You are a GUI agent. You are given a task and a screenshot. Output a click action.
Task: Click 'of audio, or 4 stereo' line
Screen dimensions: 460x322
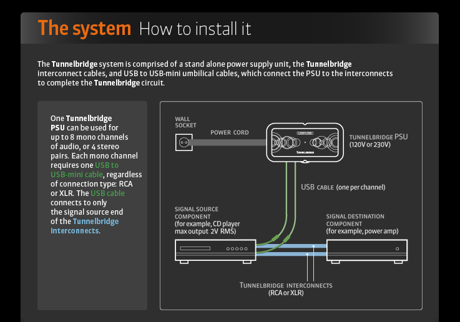point(85,147)
